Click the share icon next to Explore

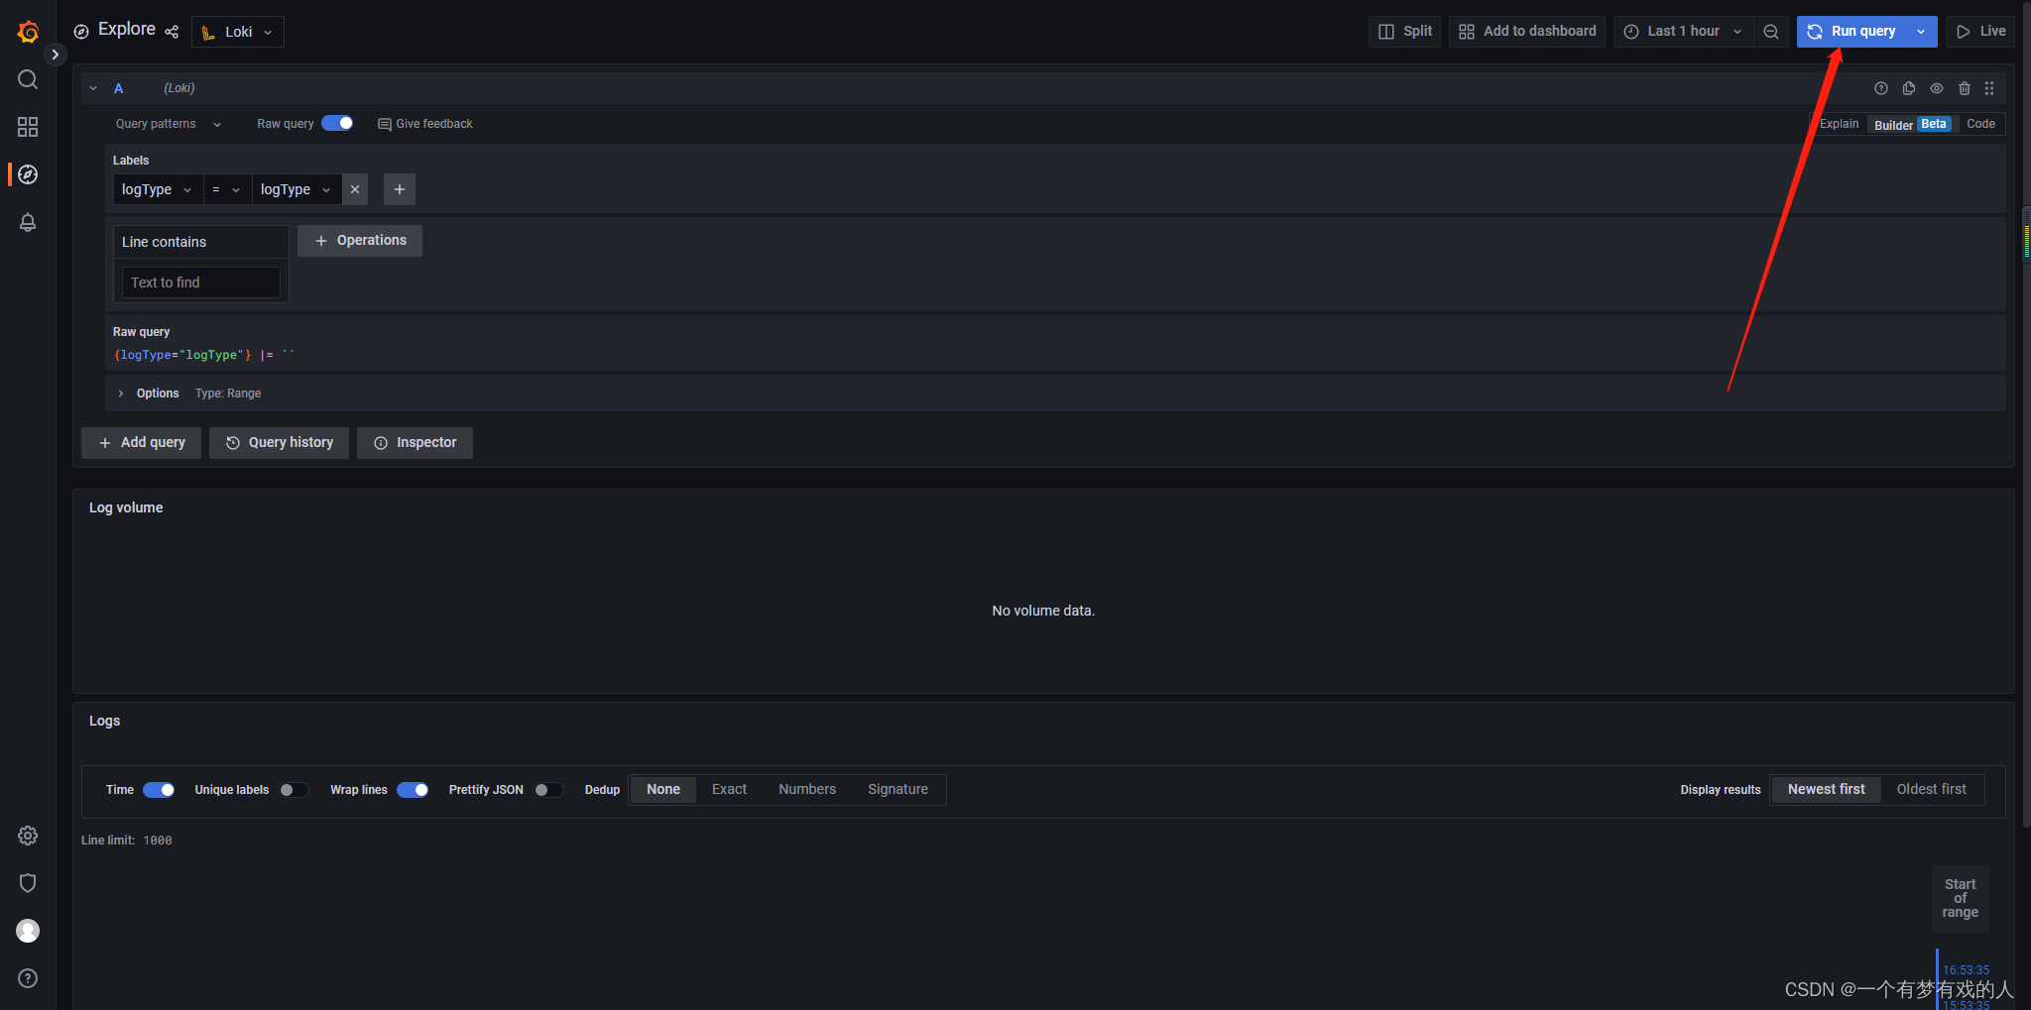[x=172, y=32]
